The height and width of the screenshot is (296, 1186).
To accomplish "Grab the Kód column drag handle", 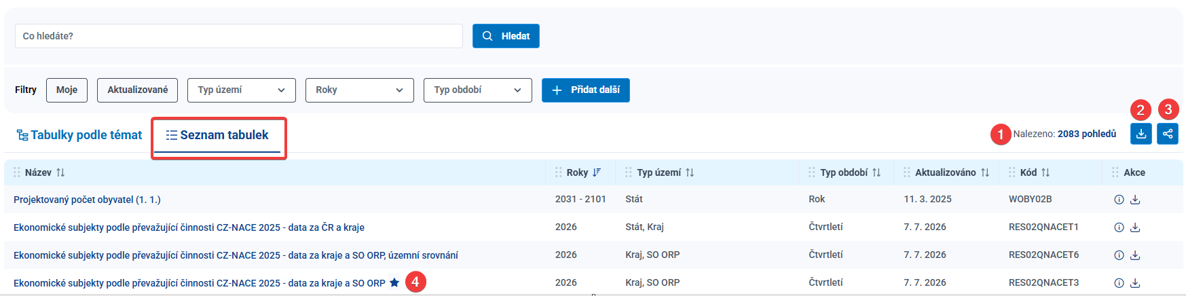I will click(1012, 172).
